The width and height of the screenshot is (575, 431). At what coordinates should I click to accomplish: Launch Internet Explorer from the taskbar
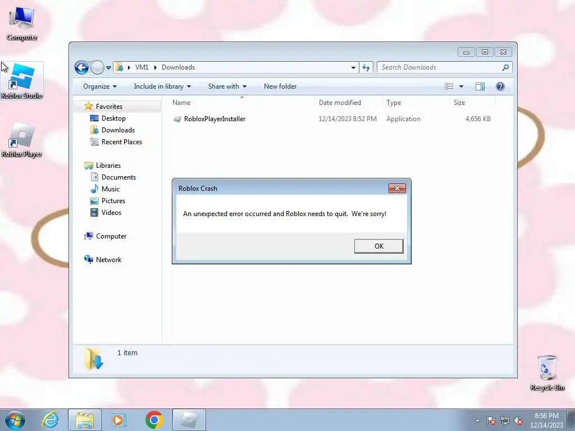coord(50,420)
